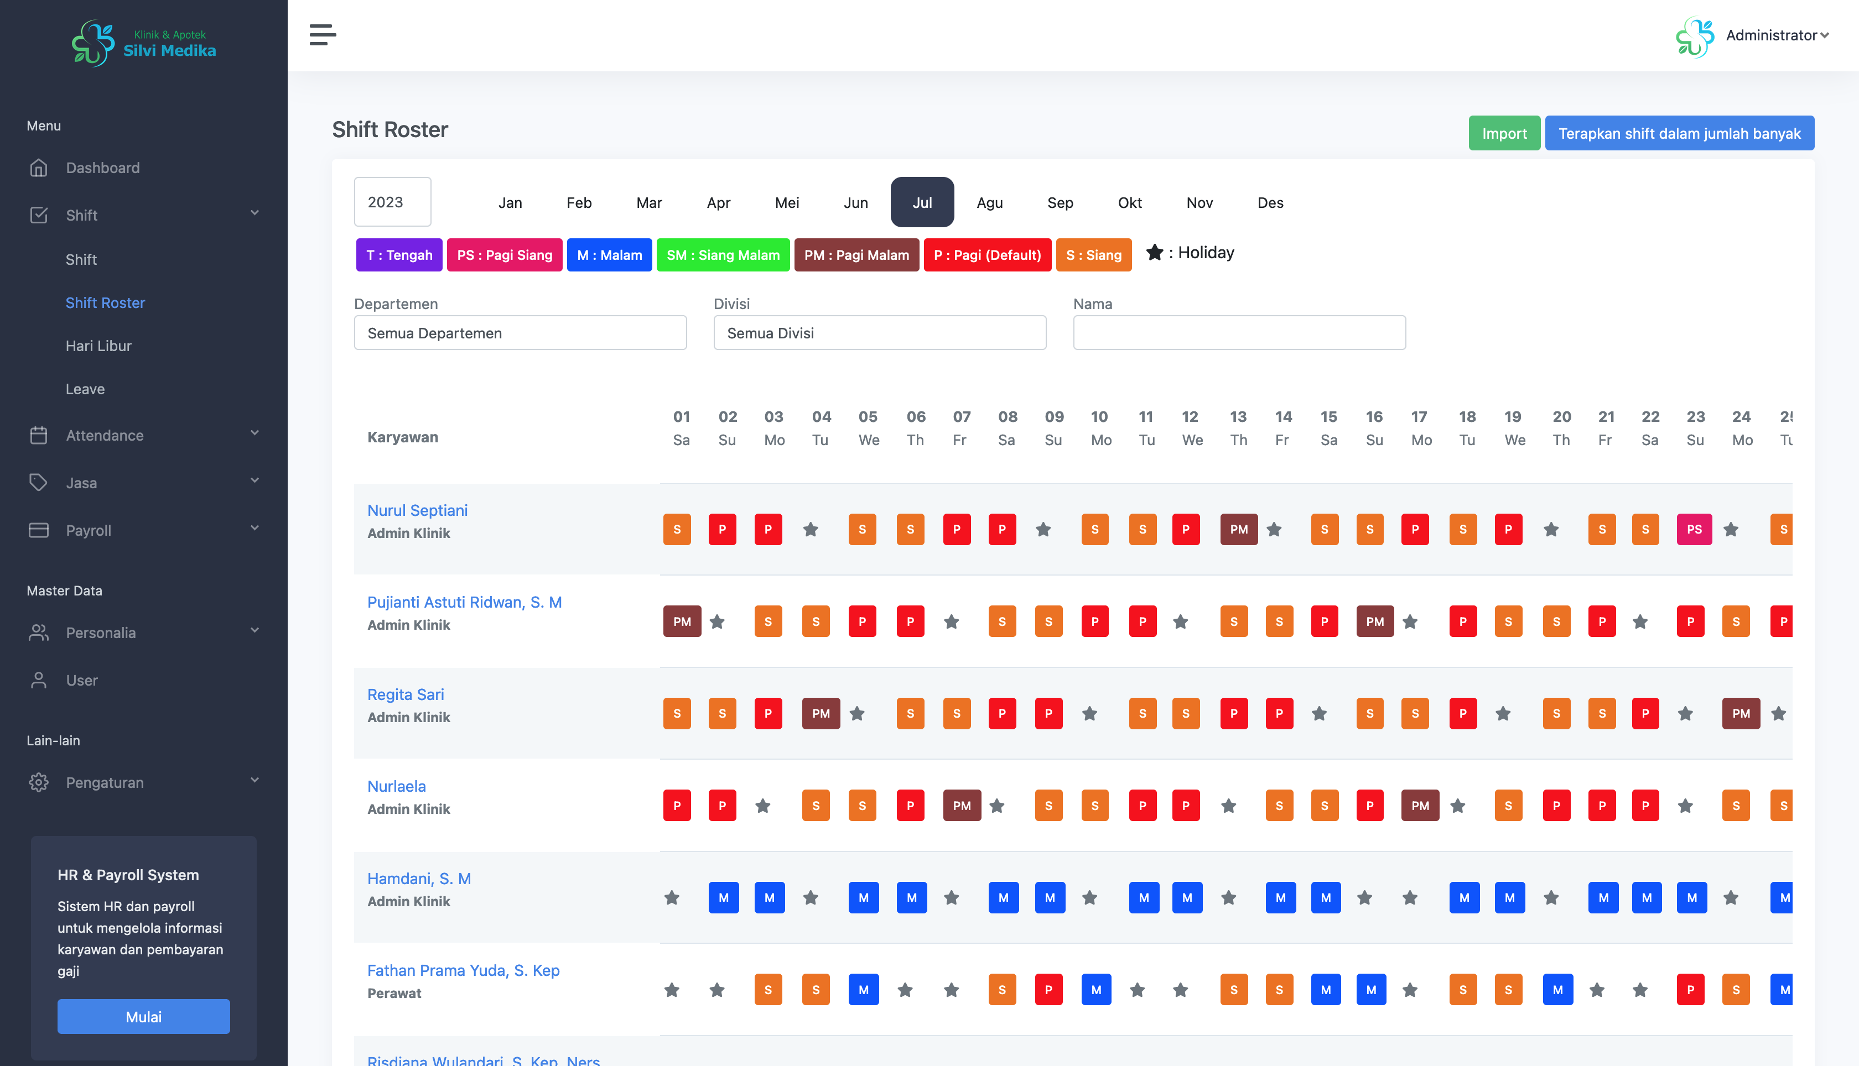
Task: Switch to the Jan month tab
Action: 510,203
